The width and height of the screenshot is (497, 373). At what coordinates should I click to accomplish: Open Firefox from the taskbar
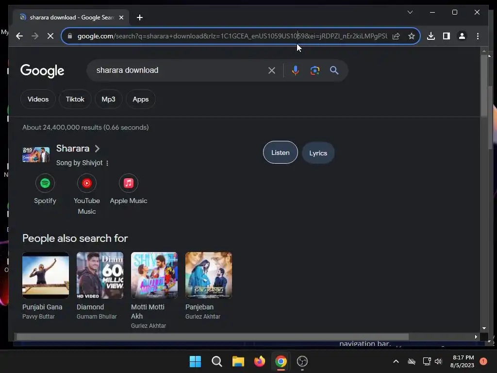click(x=260, y=361)
